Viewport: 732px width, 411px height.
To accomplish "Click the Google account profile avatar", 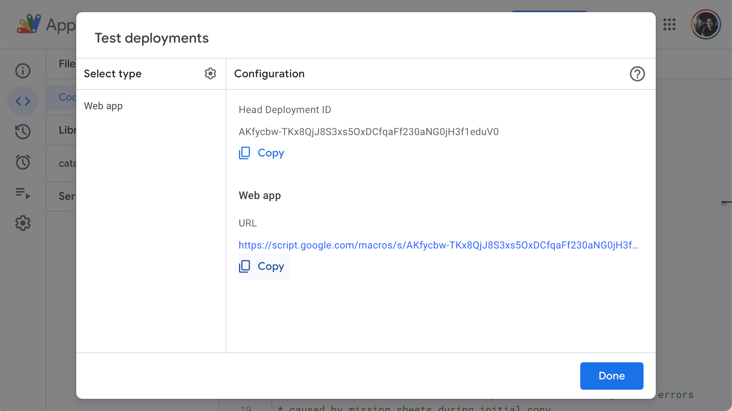I will tap(706, 24).
